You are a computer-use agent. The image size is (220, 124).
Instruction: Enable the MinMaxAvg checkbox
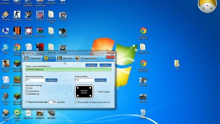pos(27,94)
